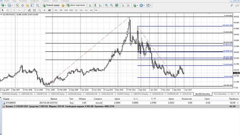Click the Новый ордер button
Viewport: 240px width, 135px height.
point(51,5)
